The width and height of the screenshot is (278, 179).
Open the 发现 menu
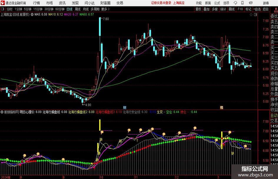tap(75, 3)
